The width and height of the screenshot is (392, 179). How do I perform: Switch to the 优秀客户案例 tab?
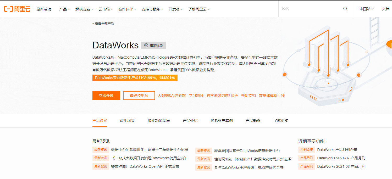(222, 121)
